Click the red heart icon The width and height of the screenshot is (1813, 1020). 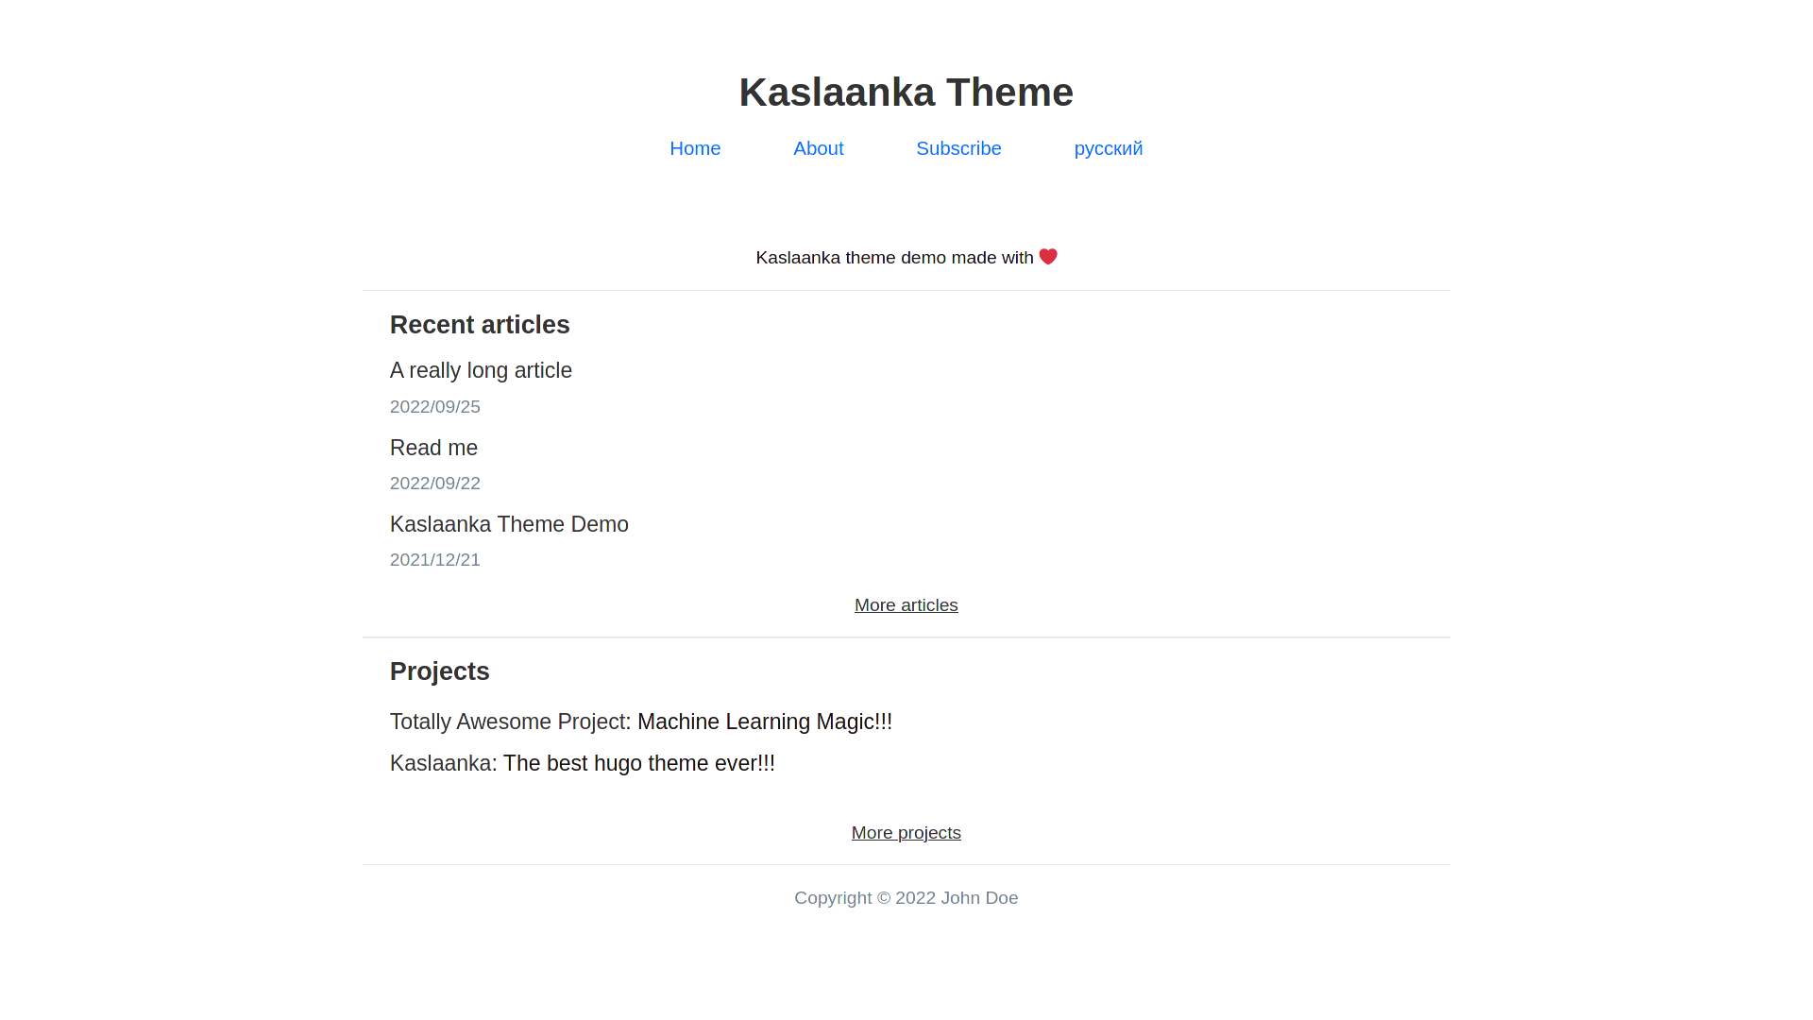pos(1048,257)
